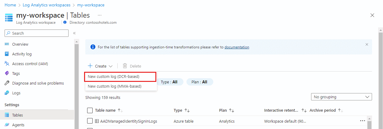The width and height of the screenshot is (383, 129).
Task: Select the AADManagedIdentitySignInLogs row checkbox
Action: point(90,121)
